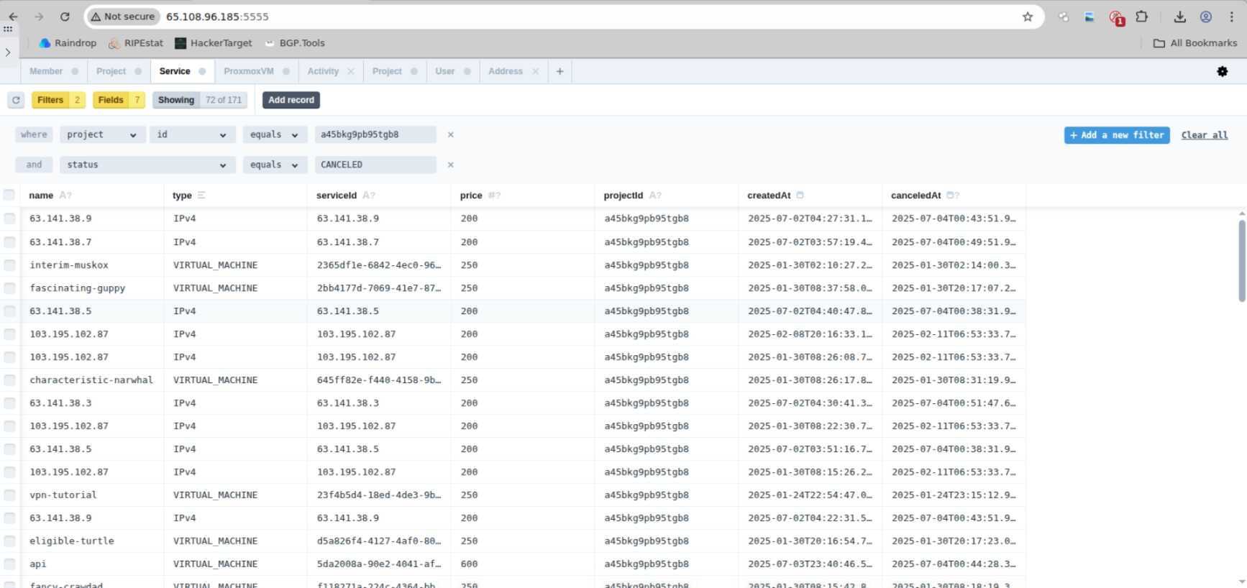Open the project field dropdown
This screenshot has height=588, width=1247.
pyautogui.click(x=101, y=134)
